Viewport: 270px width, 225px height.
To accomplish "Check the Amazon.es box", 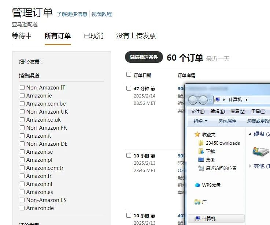I will [22, 192].
